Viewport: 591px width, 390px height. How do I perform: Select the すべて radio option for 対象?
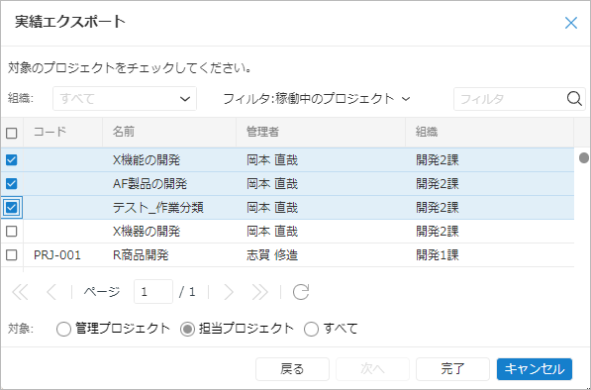tap(311, 329)
